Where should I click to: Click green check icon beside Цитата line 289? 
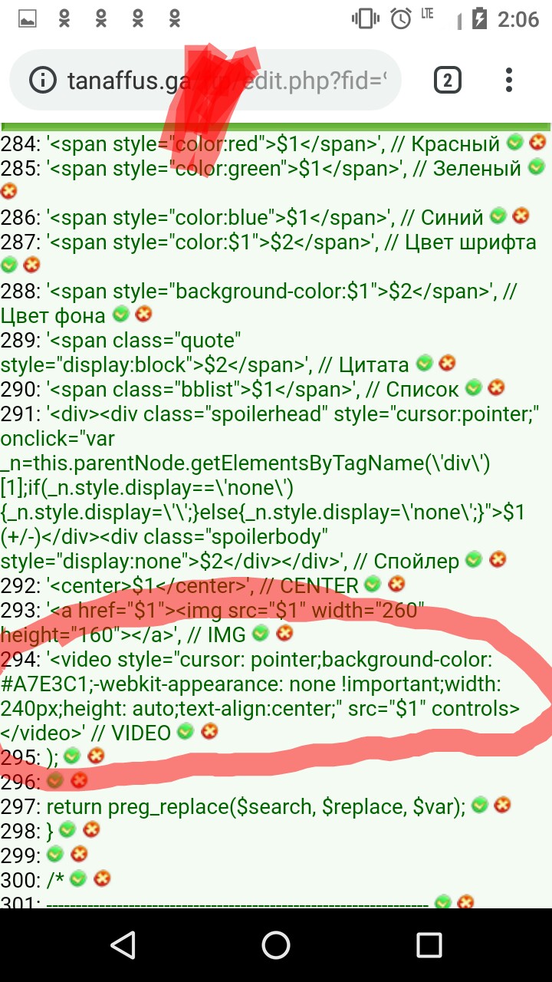point(424,363)
